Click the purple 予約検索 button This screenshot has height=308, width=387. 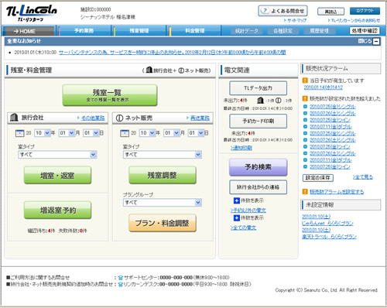click(x=258, y=167)
